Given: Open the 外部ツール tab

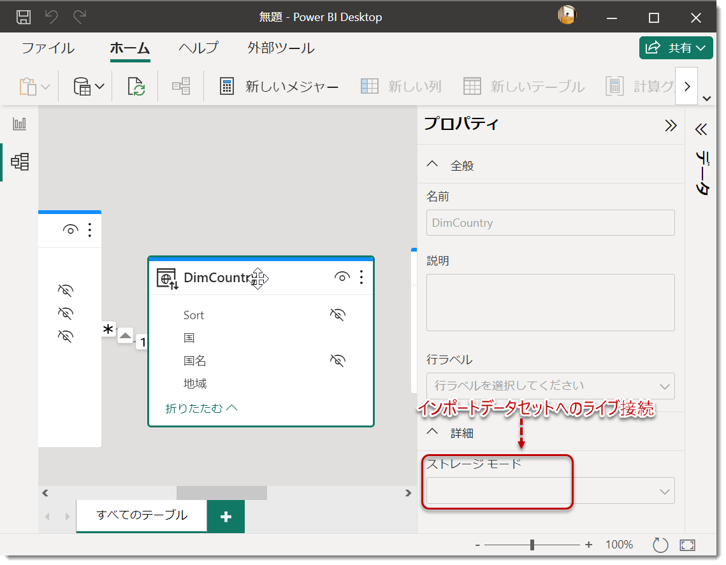Looking at the screenshot, I should [x=280, y=48].
